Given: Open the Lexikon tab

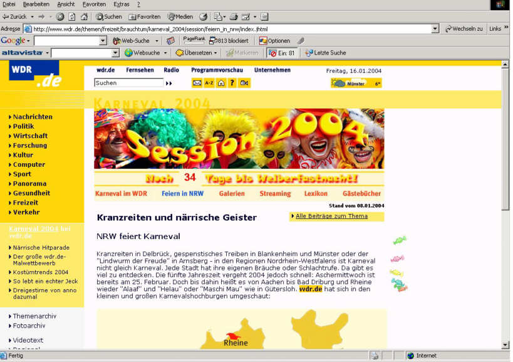Looking at the screenshot, I should click(x=316, y=194).
